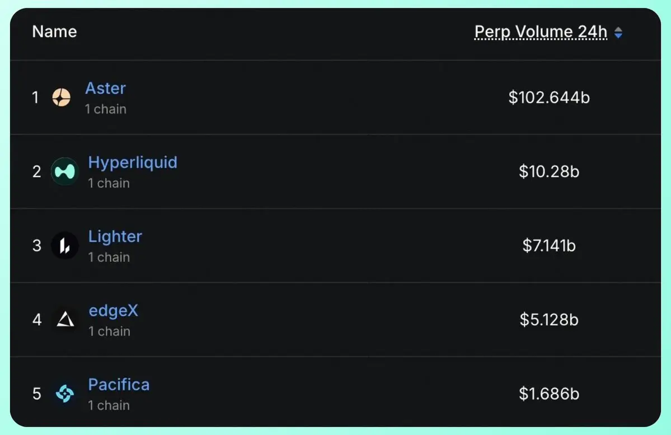Select Lighter's $7.141b volume value

pos(549,245)
